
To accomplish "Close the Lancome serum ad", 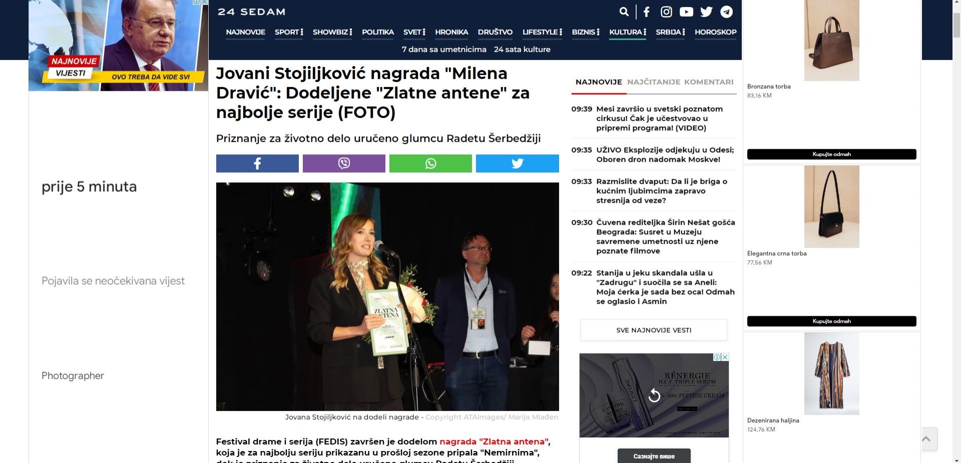I will [x=725, y=357].
